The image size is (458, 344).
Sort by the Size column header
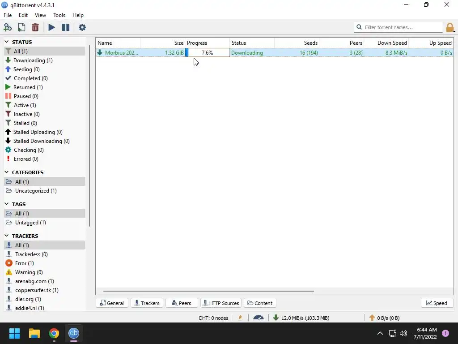[x=163, y=43]
